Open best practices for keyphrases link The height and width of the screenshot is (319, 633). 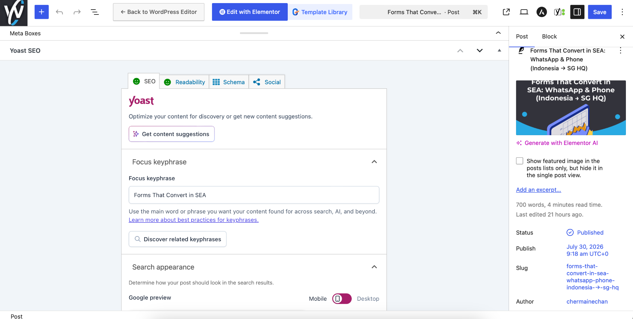194,220
